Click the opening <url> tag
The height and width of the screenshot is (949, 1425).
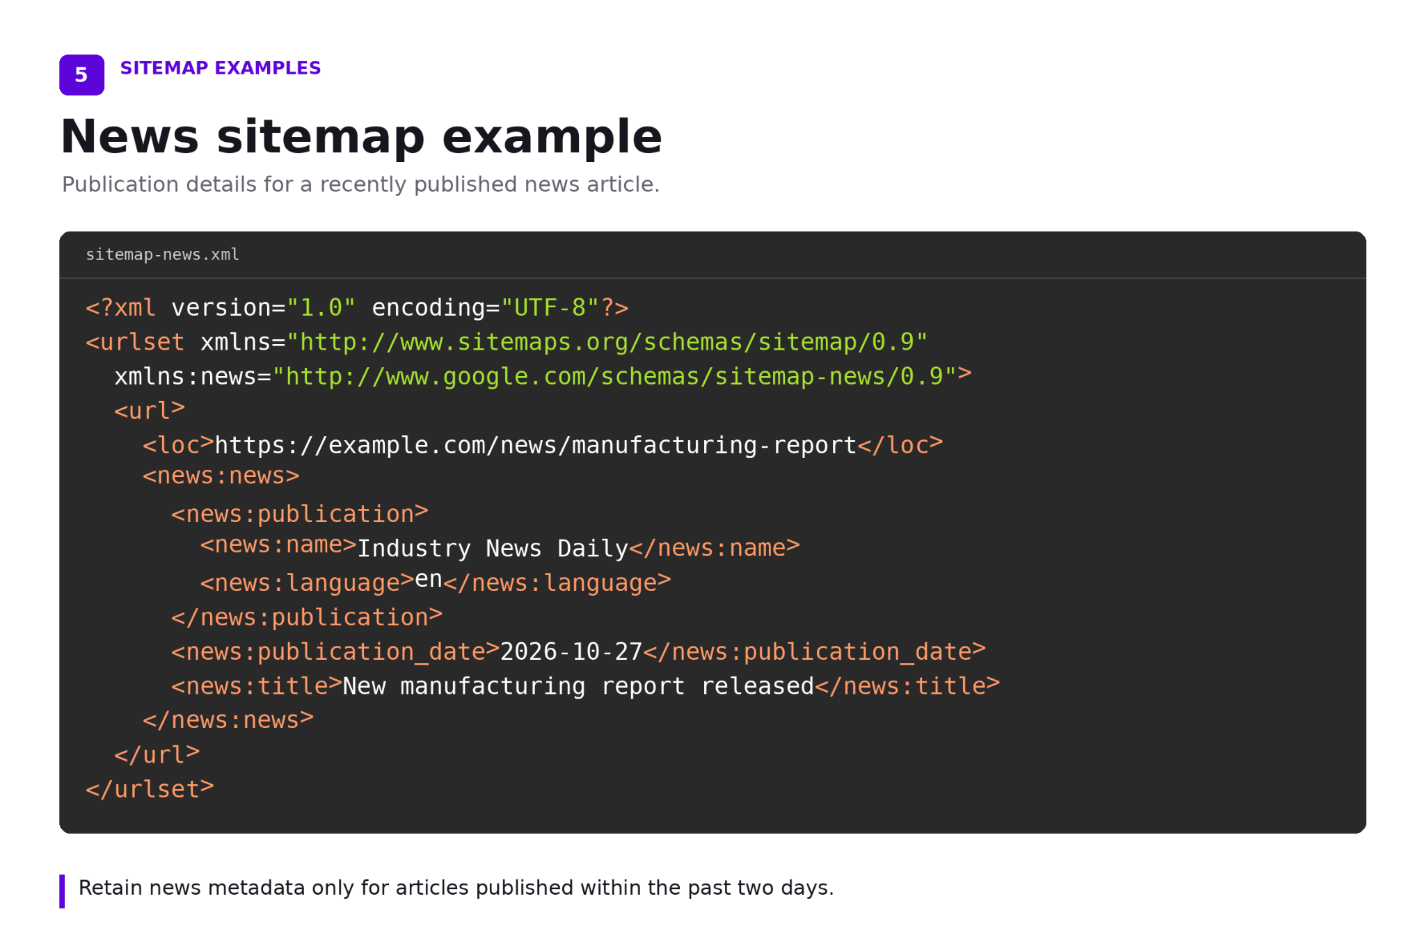coord(150,410)
